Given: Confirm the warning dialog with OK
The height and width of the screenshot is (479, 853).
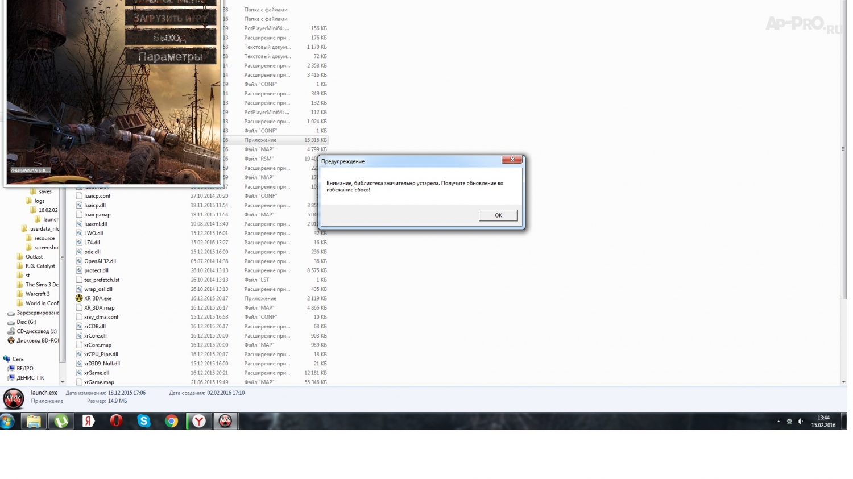Looking at the screenshot, I should pos(498,215).
